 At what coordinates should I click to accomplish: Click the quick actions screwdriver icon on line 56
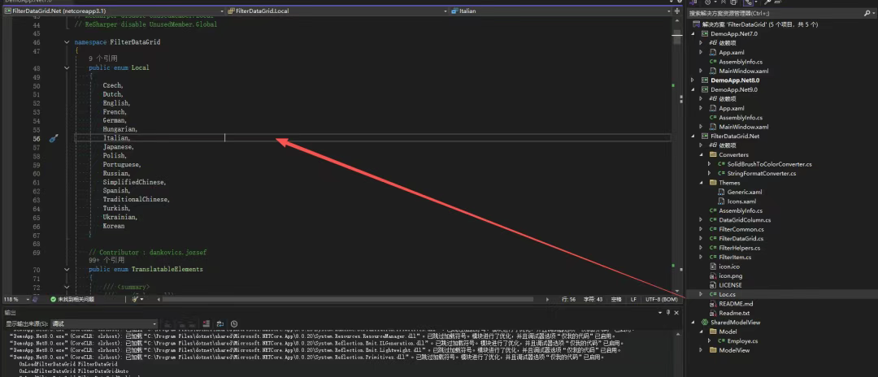(x=54, y=138)
